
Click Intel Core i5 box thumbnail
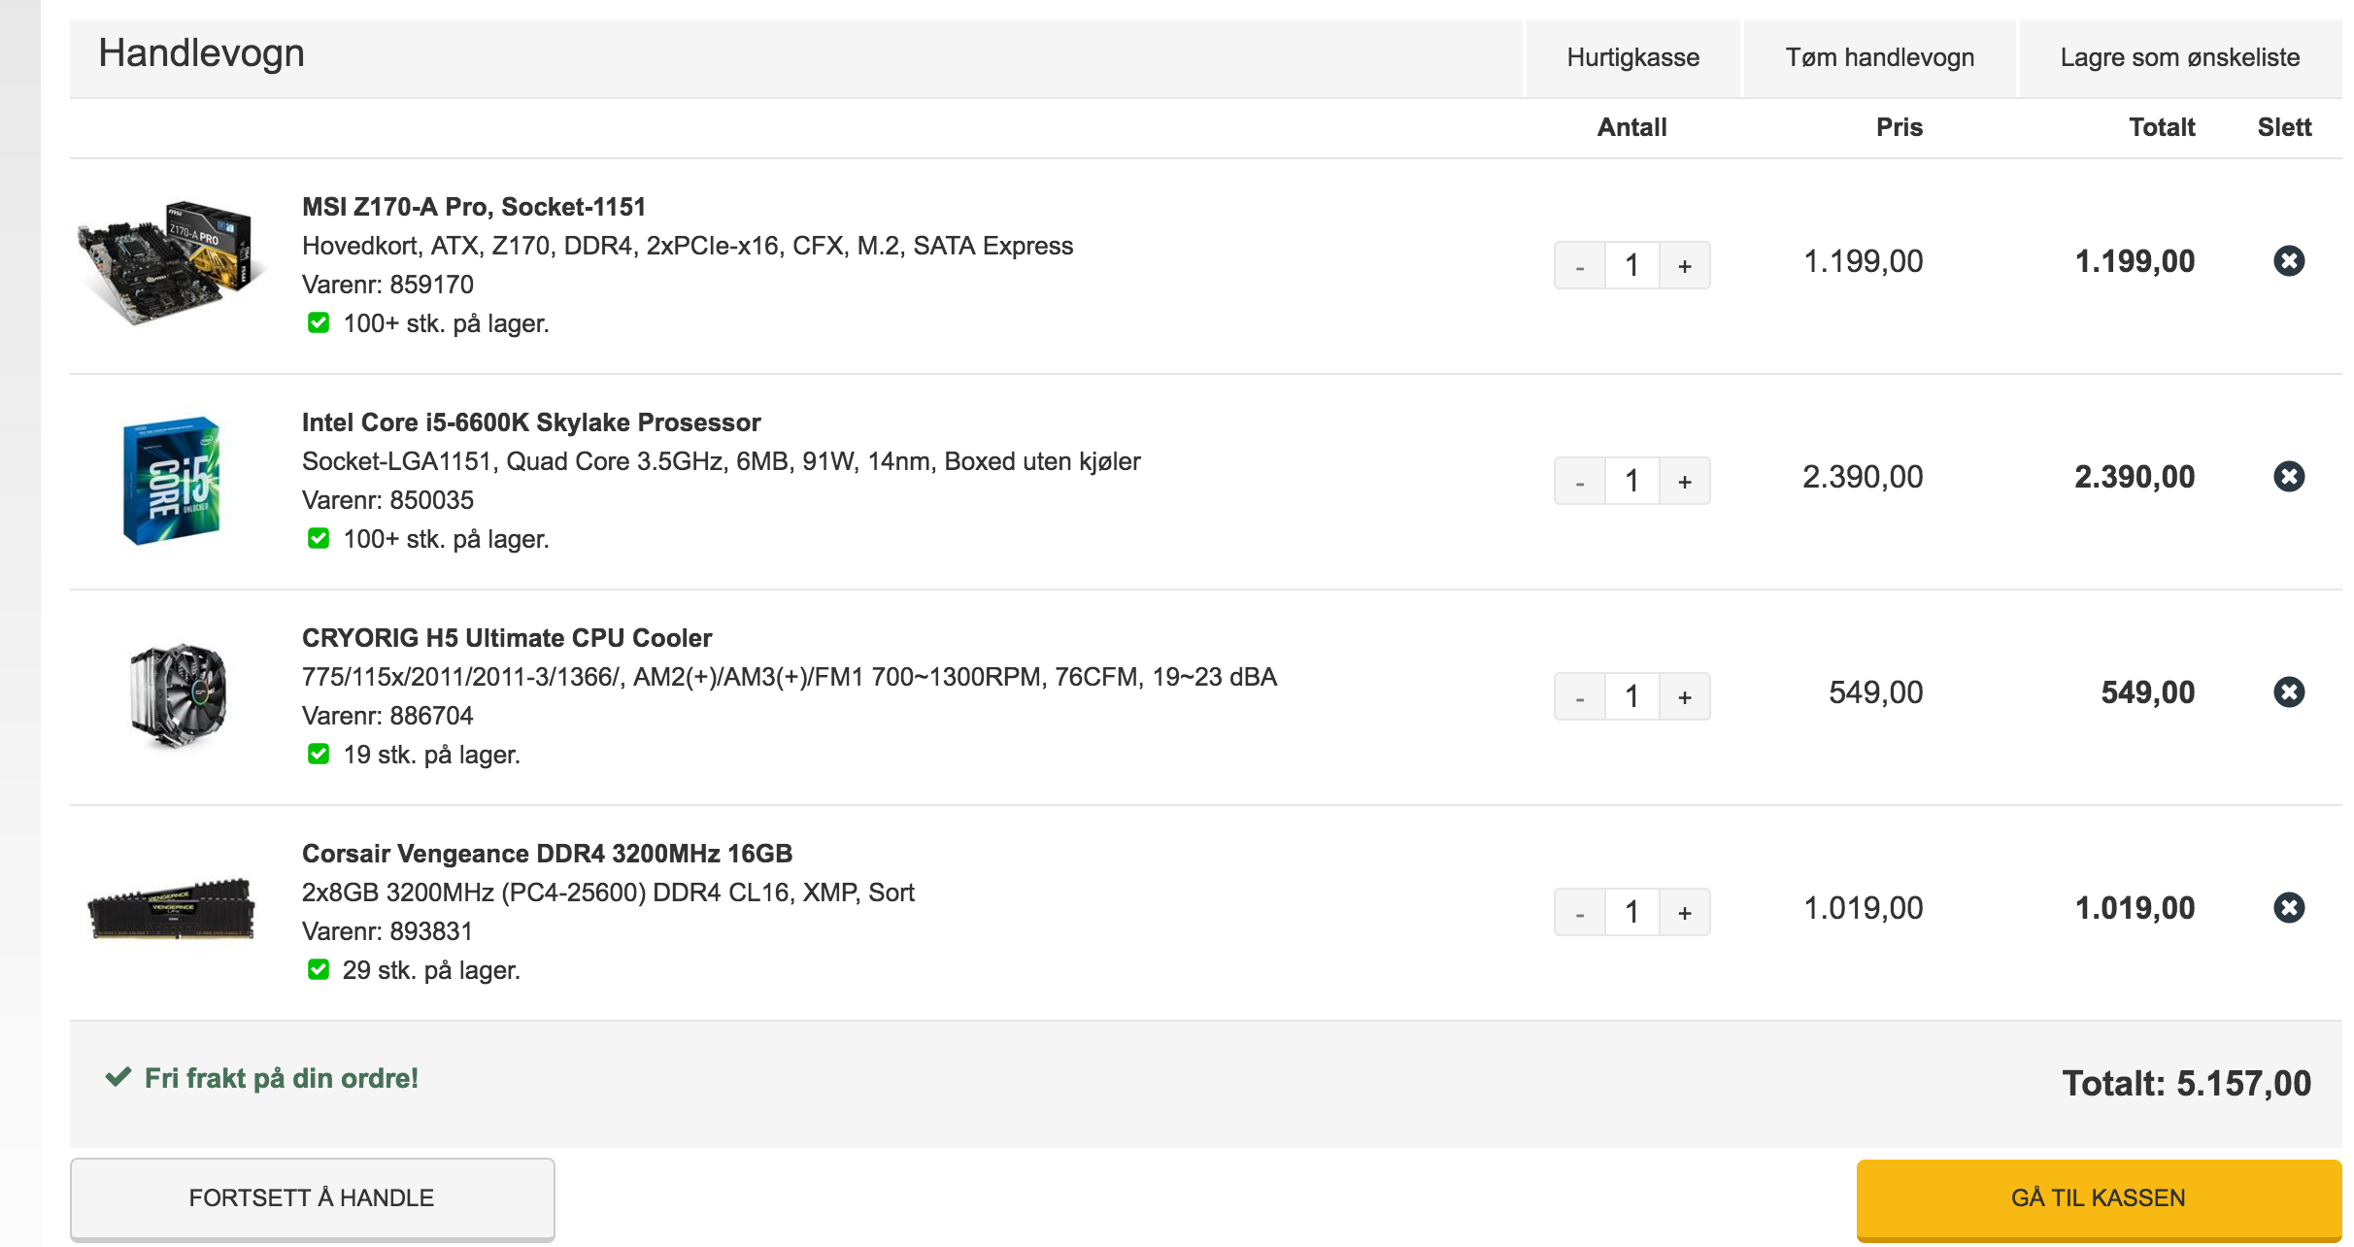tap(171, 480)
